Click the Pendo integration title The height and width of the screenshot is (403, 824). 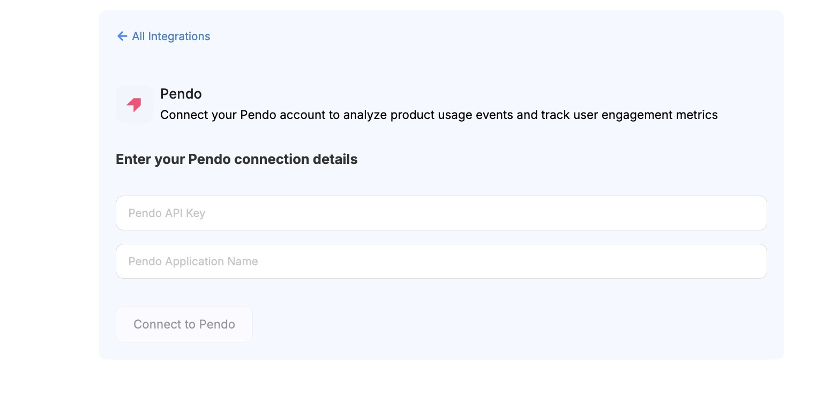point(181,94)
